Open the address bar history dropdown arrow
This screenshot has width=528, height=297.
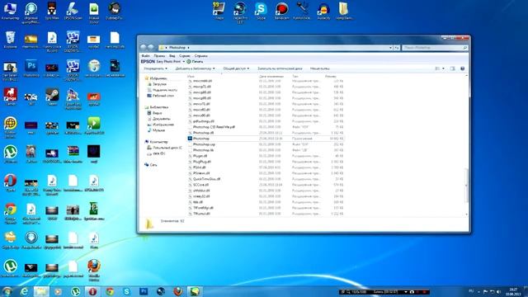[390, 48]
